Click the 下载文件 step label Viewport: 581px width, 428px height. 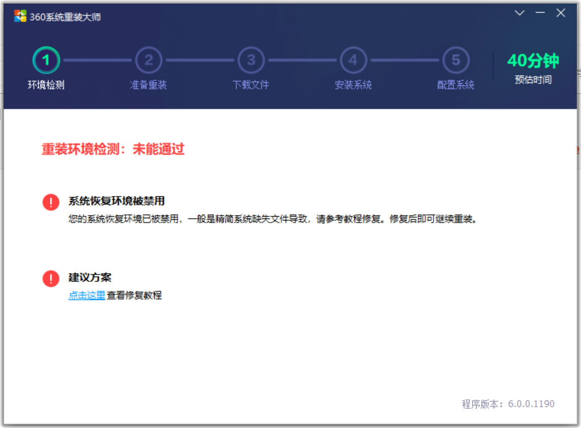251,85
